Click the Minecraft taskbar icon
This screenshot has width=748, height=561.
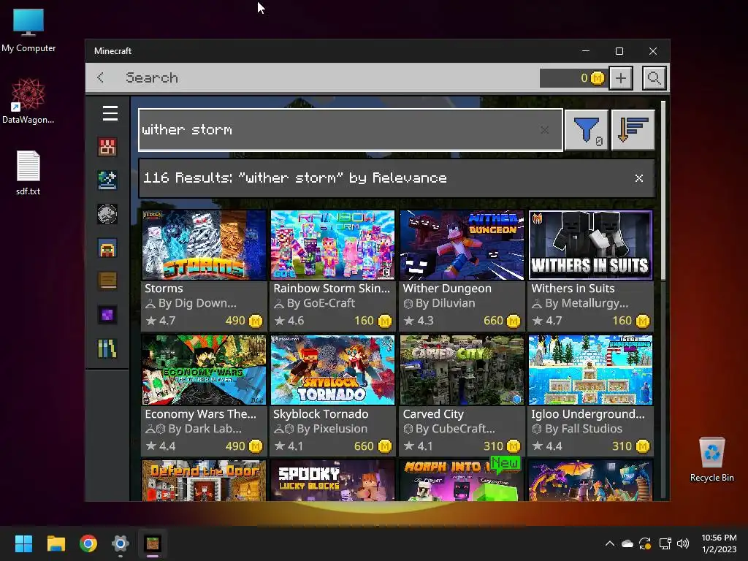coord(153,543)
